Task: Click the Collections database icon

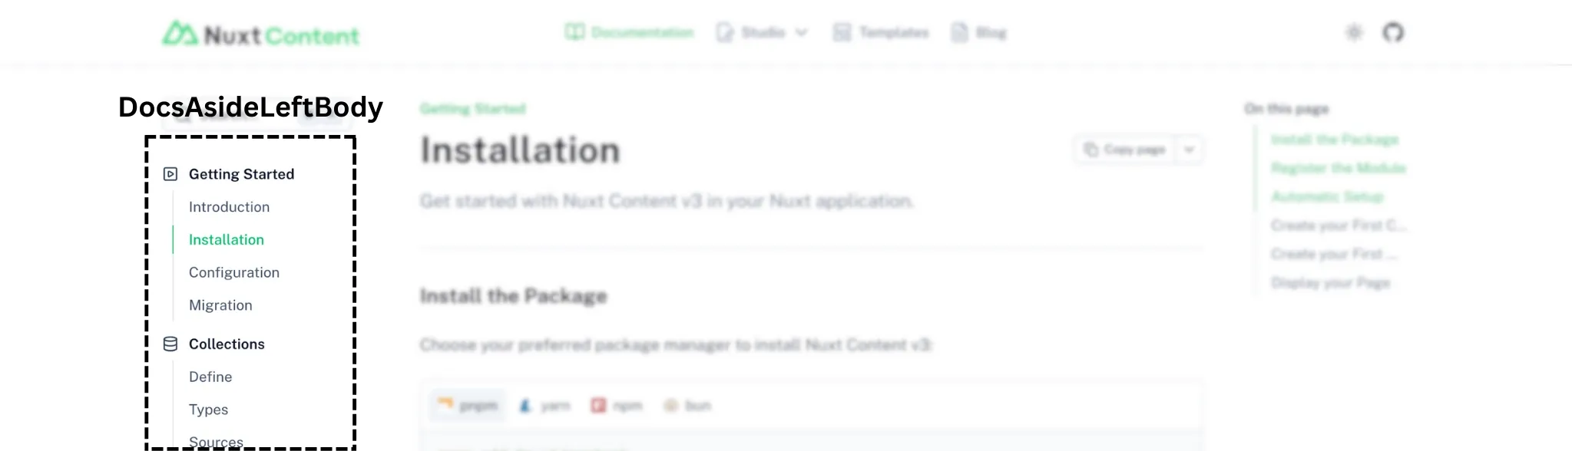Action: pyautogui.click(x=170, y=344)
